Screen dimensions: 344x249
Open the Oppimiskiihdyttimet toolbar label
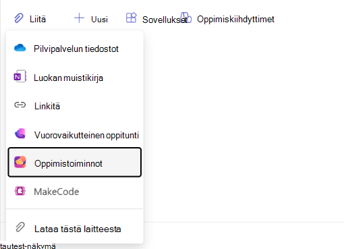[235, 20]
